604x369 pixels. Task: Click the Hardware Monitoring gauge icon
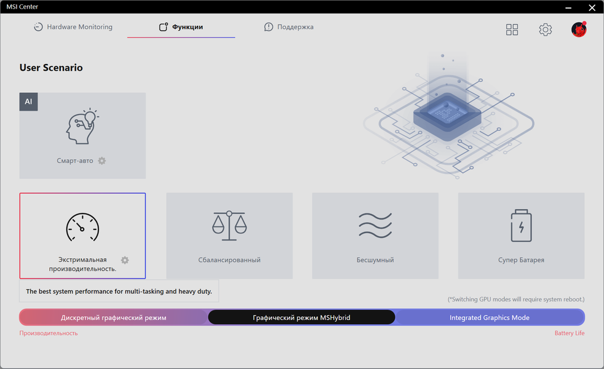38,27
